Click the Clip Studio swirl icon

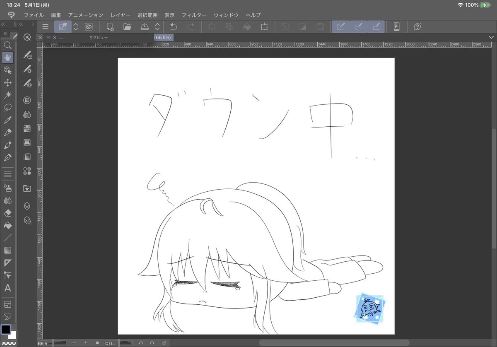(89, 27)
